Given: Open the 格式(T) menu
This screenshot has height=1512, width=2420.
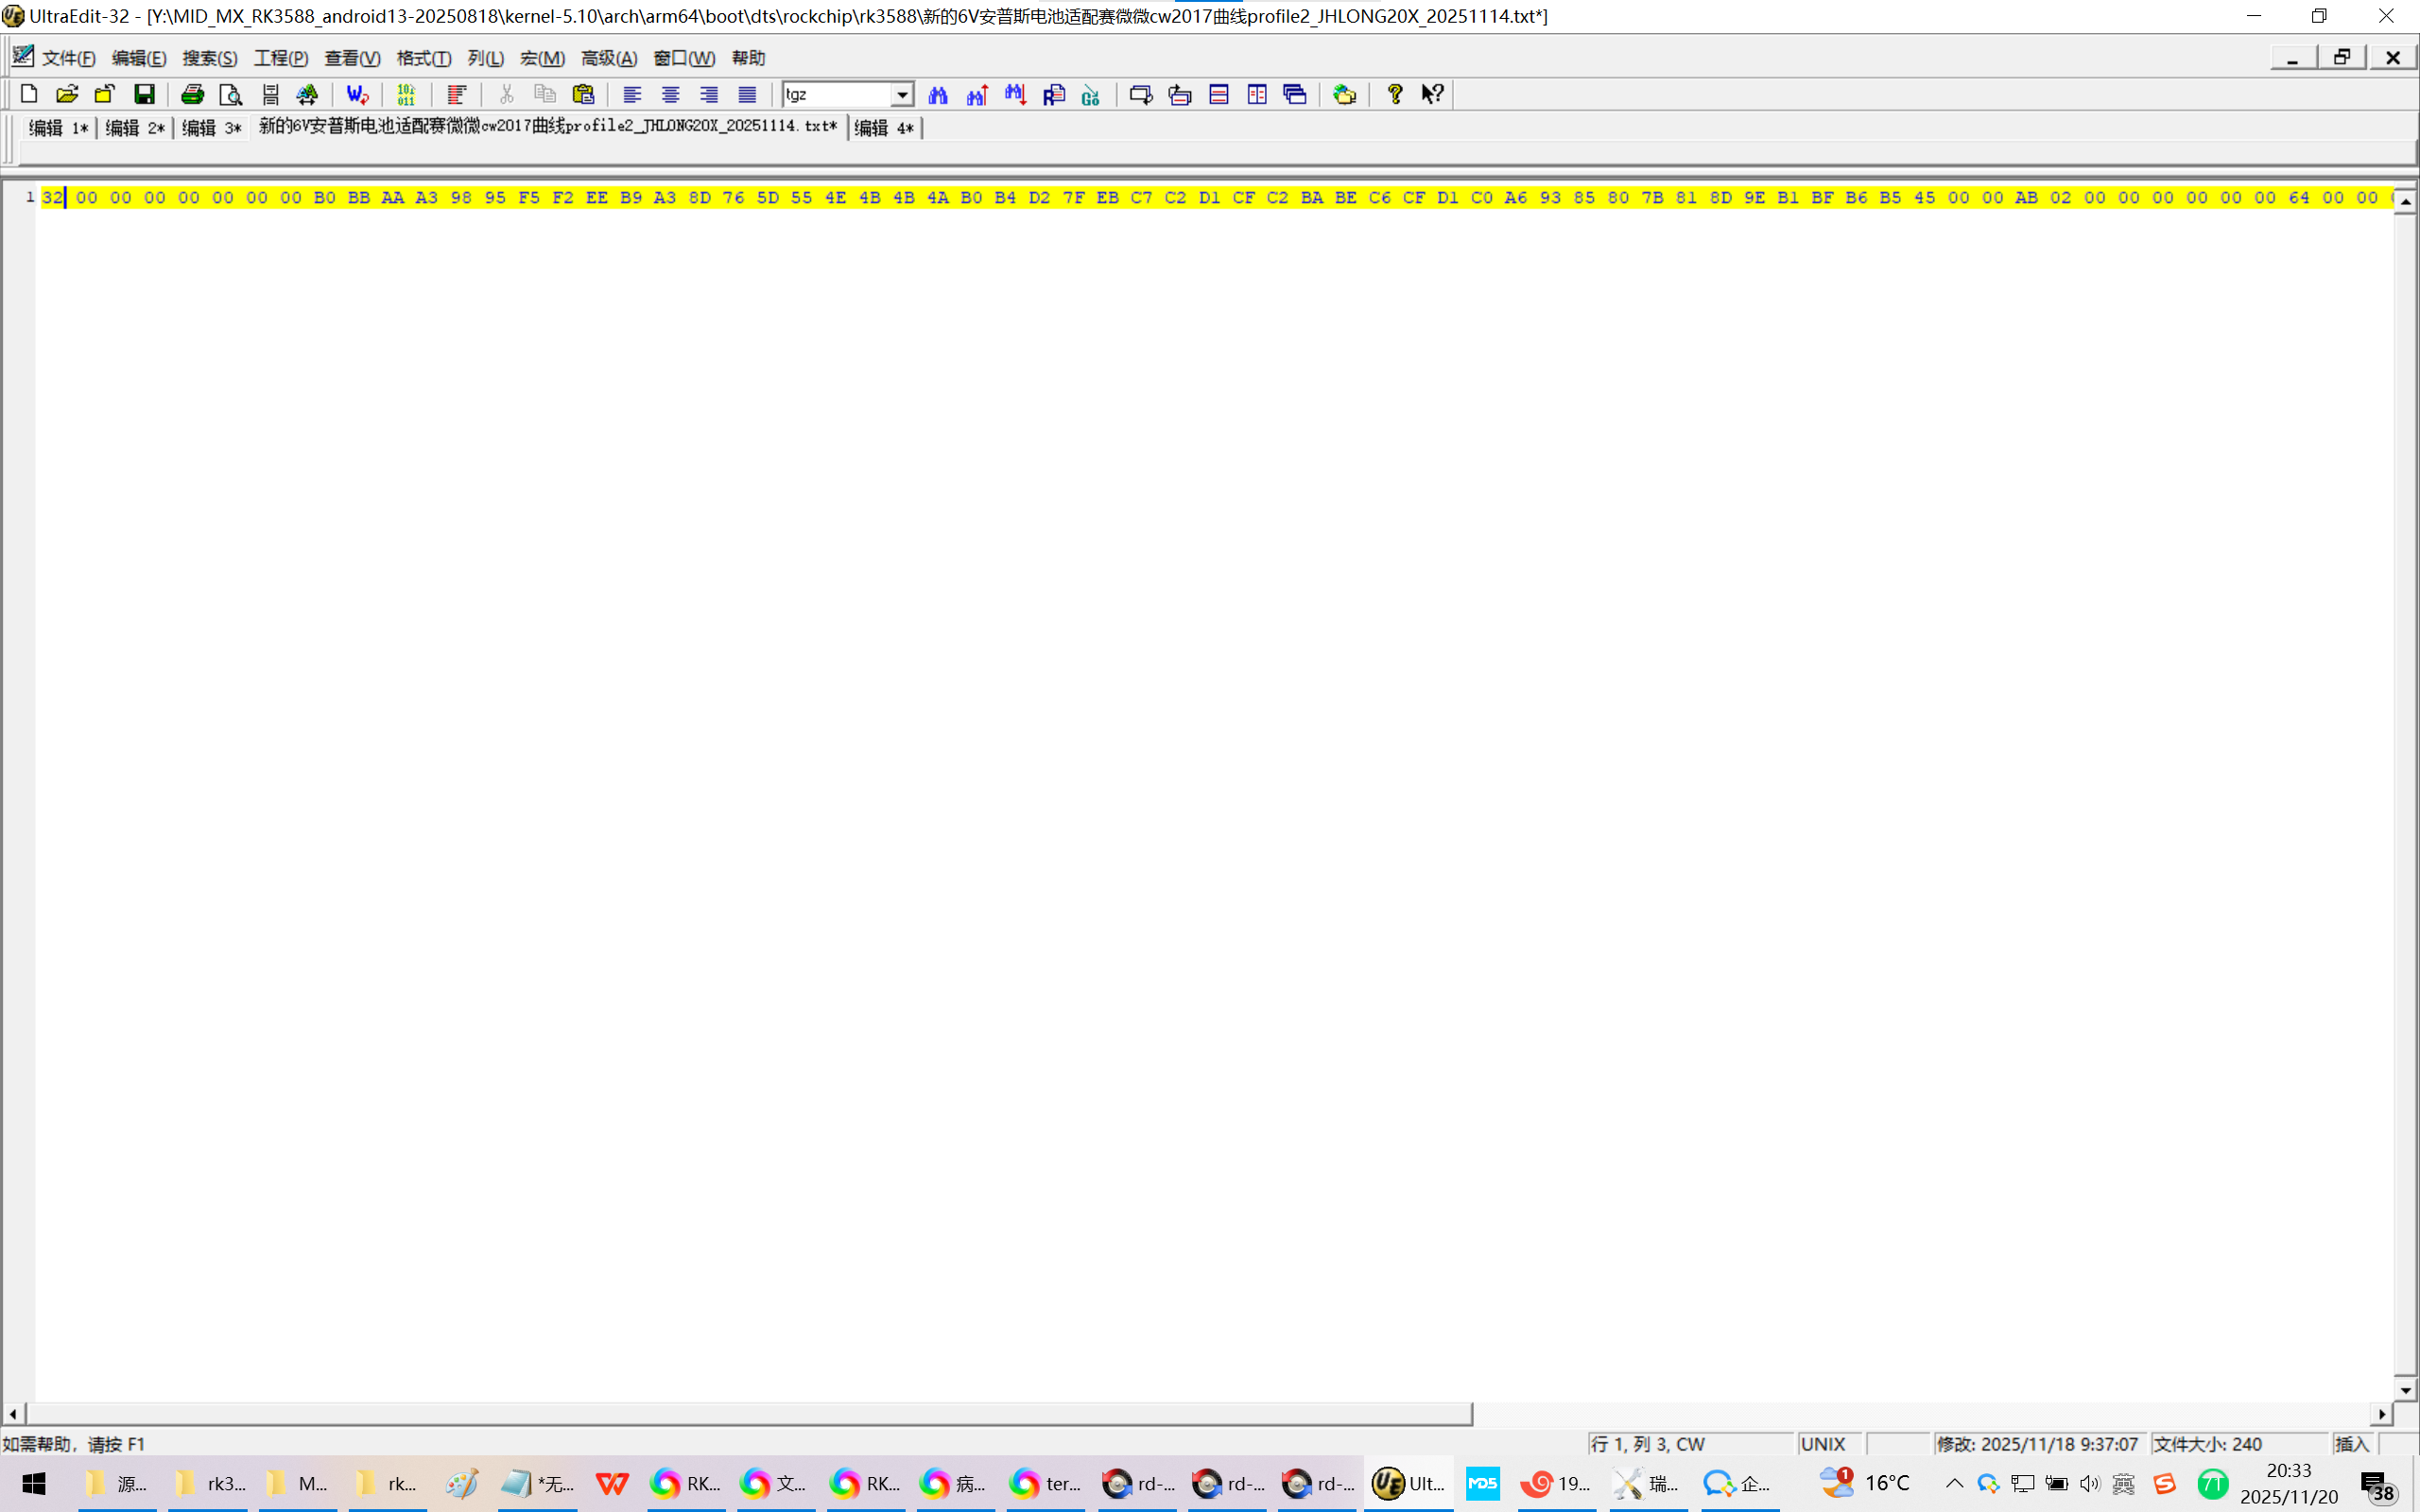Looking at the screenshot, I should 423,58.
